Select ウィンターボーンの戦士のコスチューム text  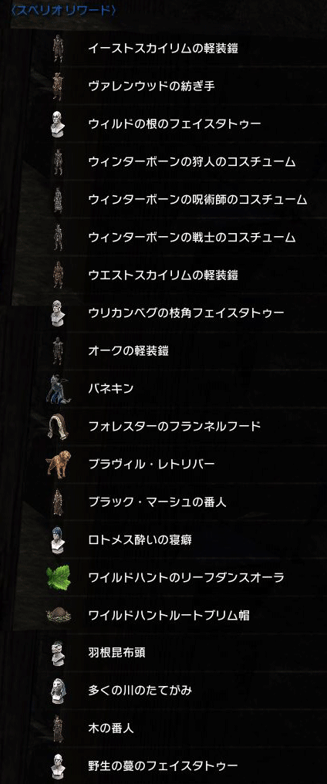[191, 238]
